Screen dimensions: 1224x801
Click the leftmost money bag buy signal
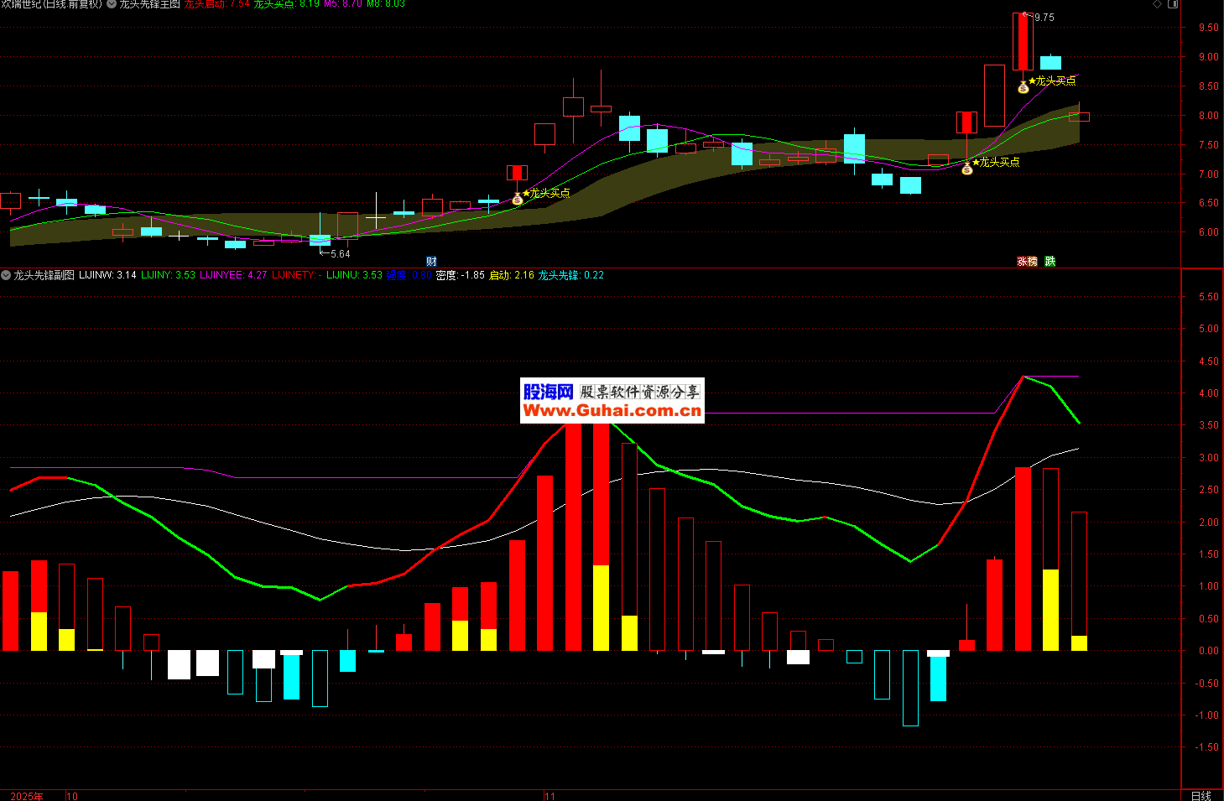517,200
